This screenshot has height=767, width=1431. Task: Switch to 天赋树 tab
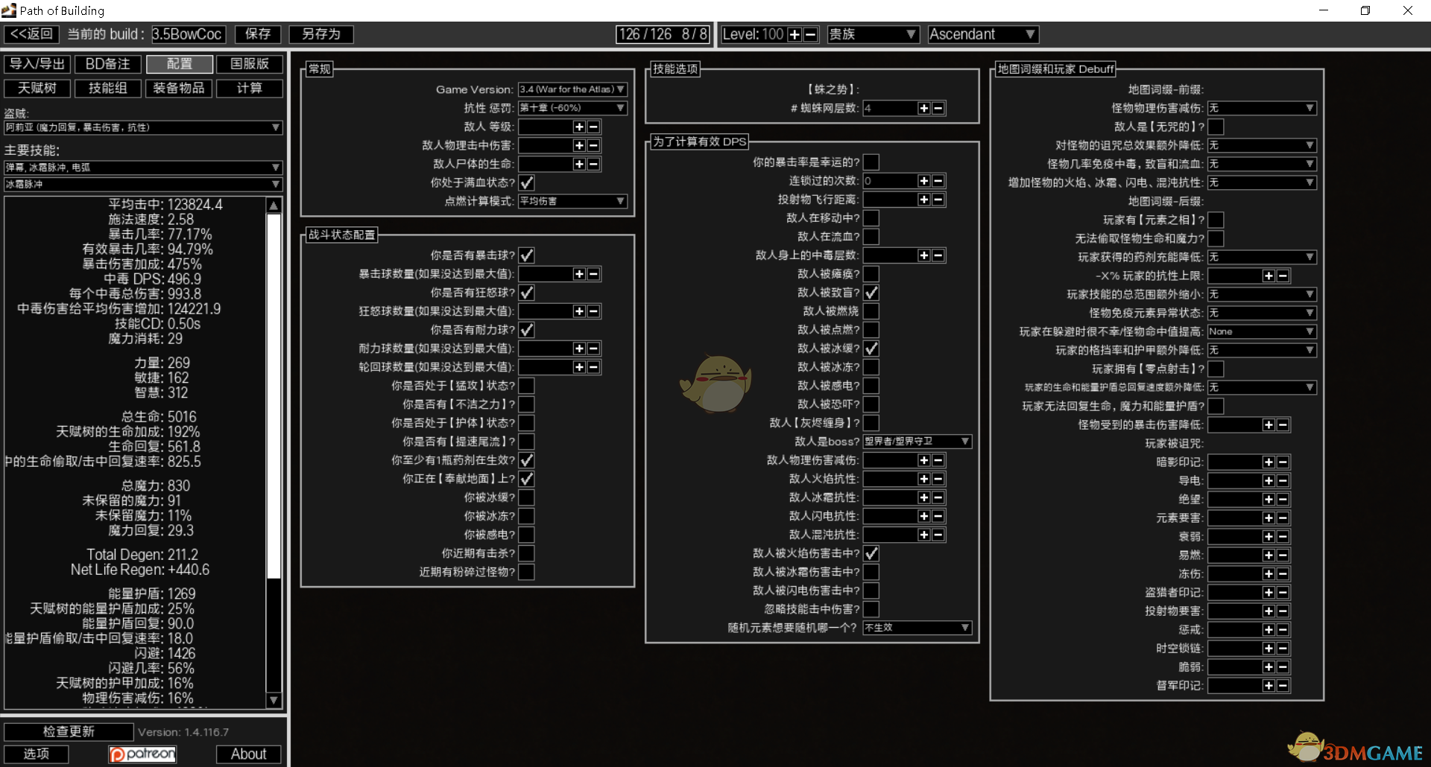tap(37, 89)
